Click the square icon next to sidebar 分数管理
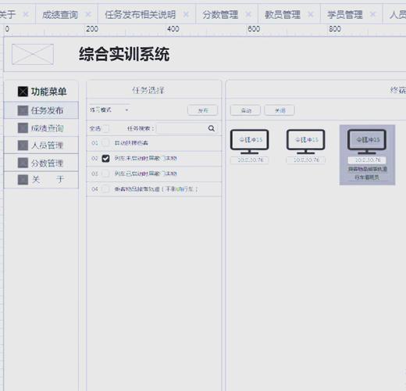 [23, 163]
